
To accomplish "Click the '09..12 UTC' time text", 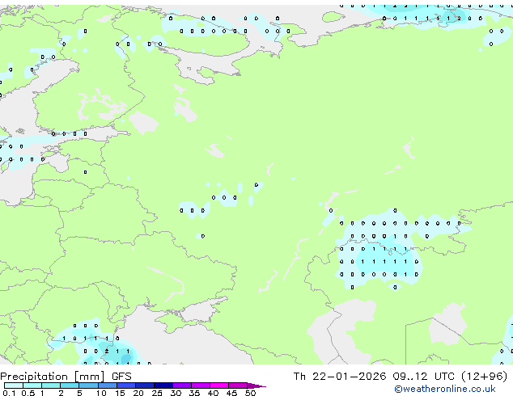I will pos(423,377).
